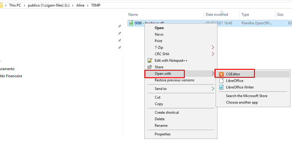Select Rename in the context menu
Viewport: 292px width, 141px height.
tap(161, 126)
